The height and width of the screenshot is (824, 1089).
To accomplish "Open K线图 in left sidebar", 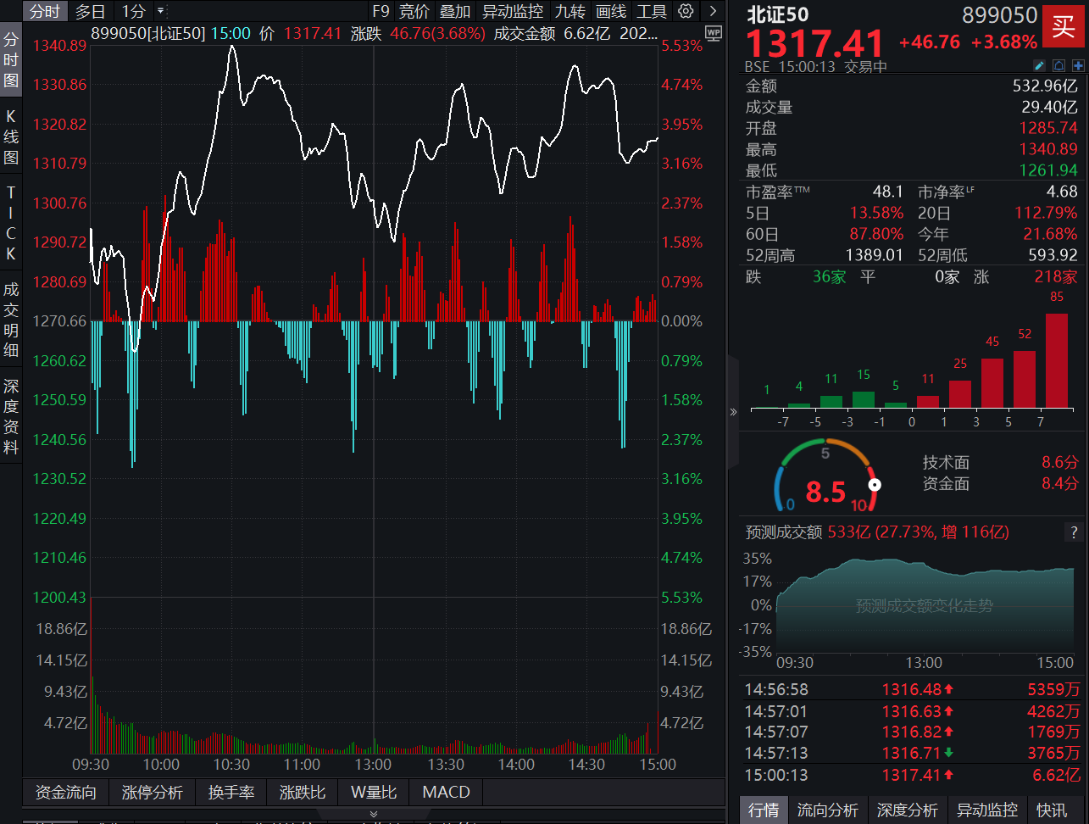I will pos(11,136).
